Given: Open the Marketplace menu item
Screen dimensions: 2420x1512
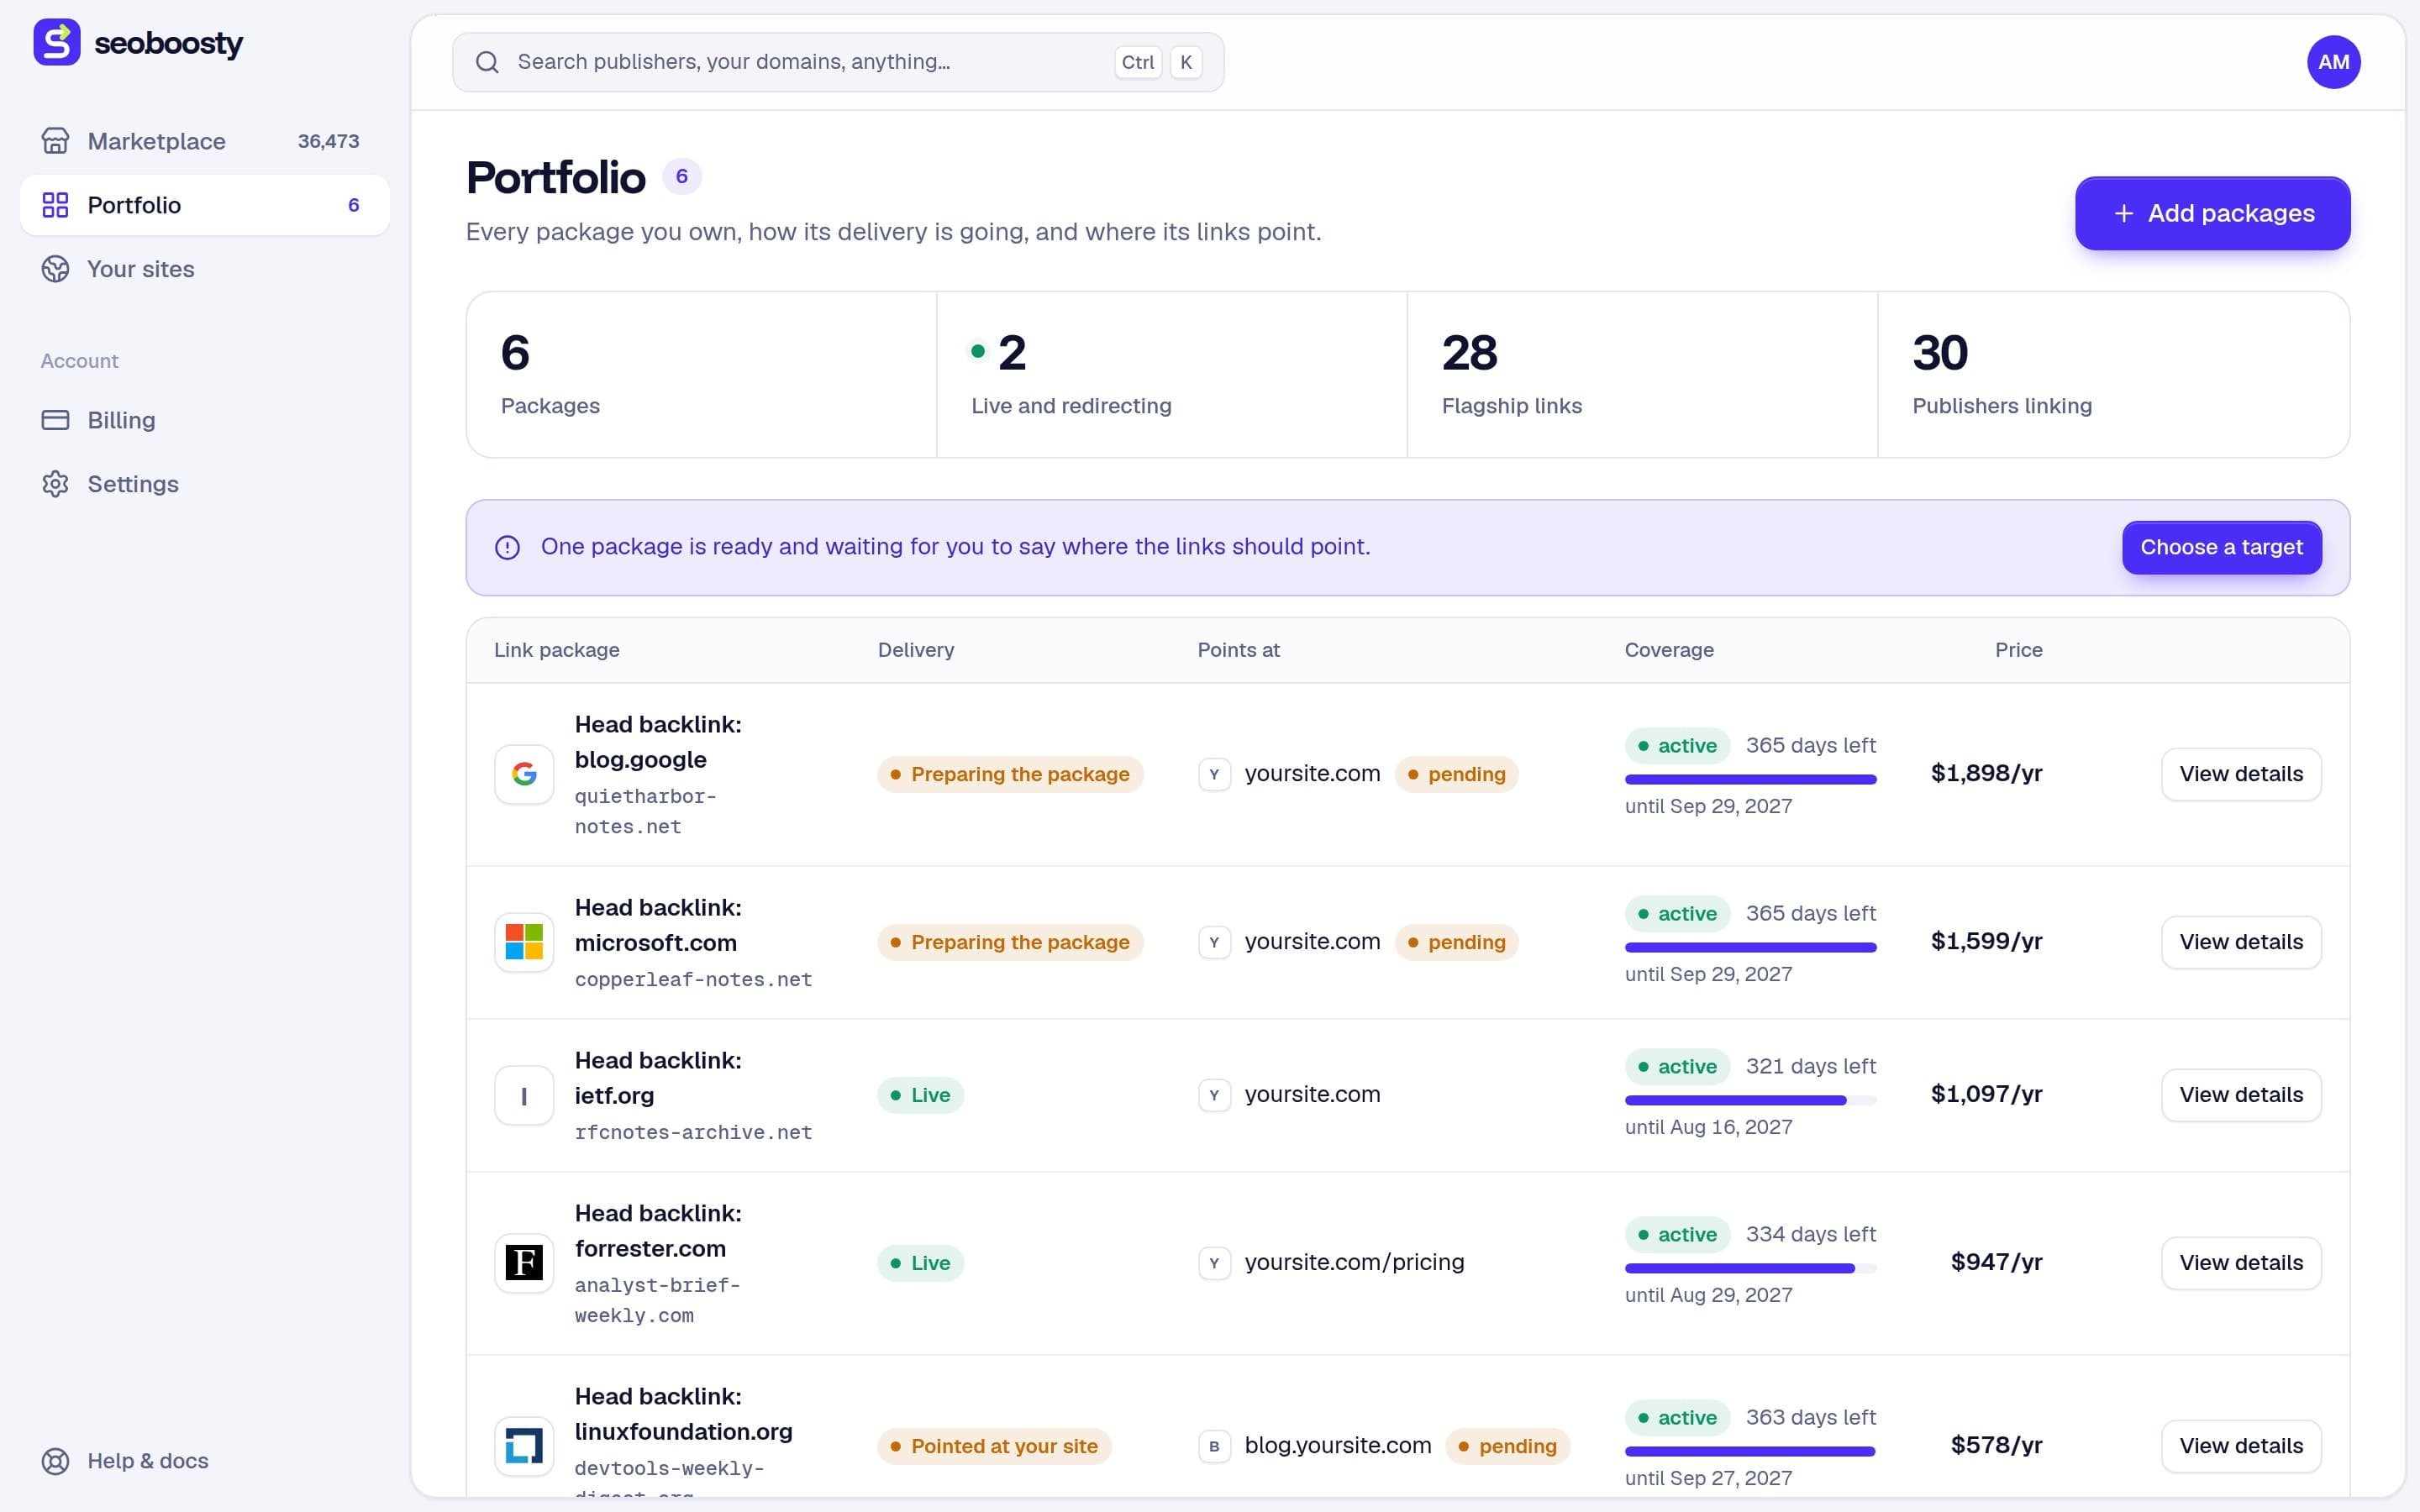Looking at the screenshot, I should pos(205,141).
